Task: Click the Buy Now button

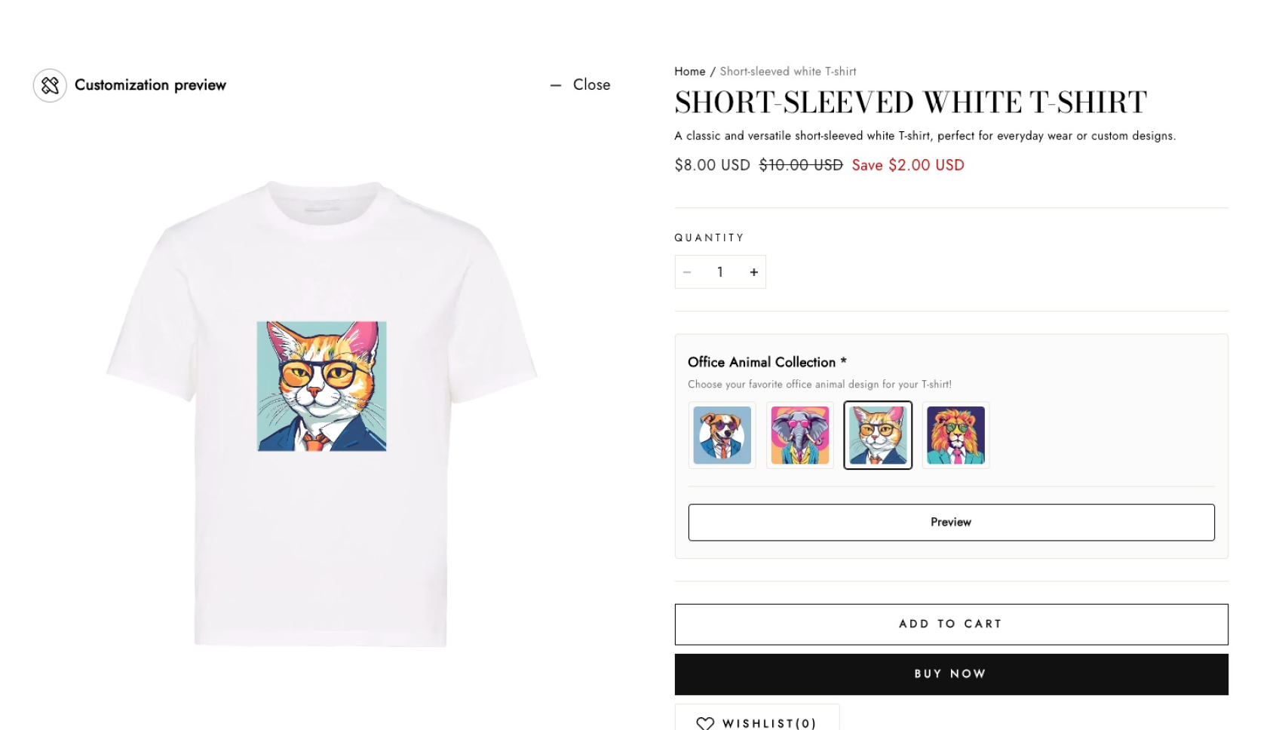Action: (x=951, y=674)
